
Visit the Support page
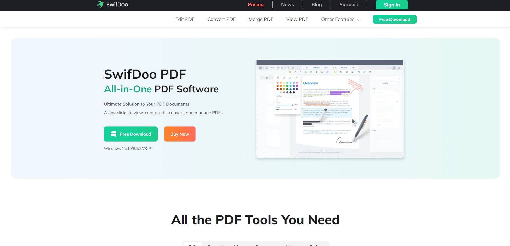[349, 5]
